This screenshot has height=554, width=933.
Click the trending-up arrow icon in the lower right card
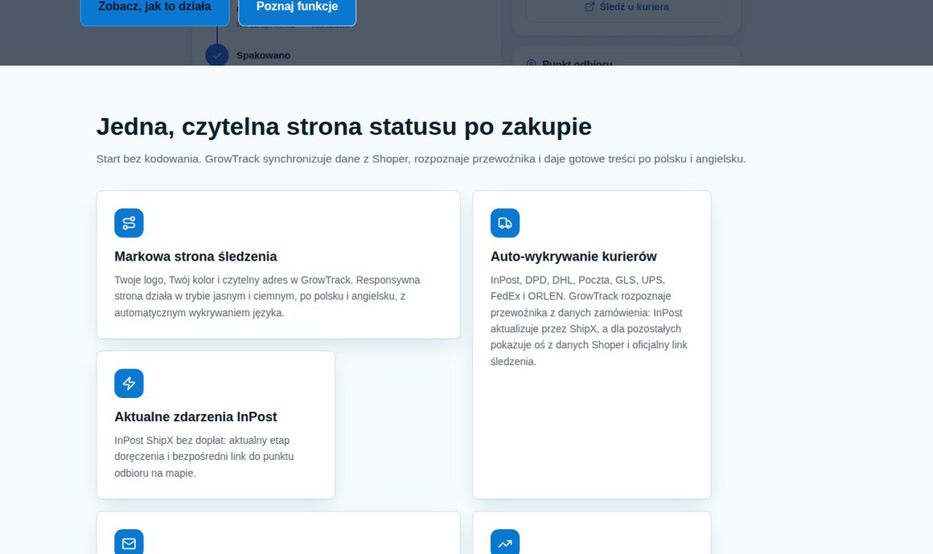click(505, 542)
